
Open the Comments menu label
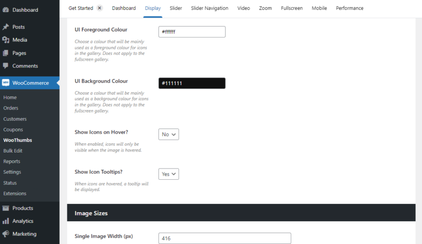[25, 66]
